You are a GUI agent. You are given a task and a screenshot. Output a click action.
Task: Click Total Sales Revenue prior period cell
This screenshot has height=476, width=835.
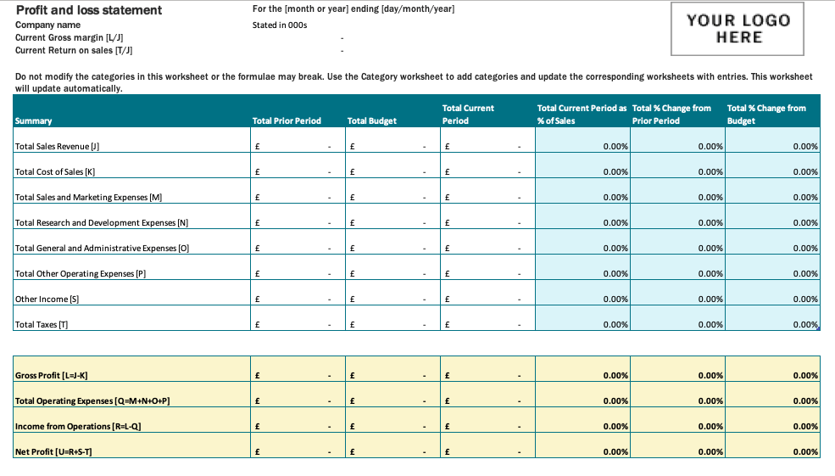[x=297, y=146]
